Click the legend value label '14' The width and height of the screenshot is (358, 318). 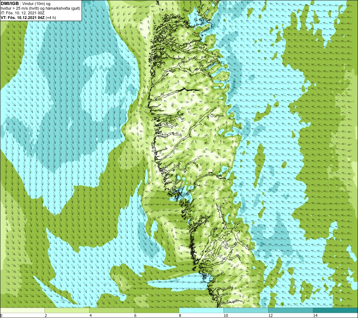click(x=315, y=315)
